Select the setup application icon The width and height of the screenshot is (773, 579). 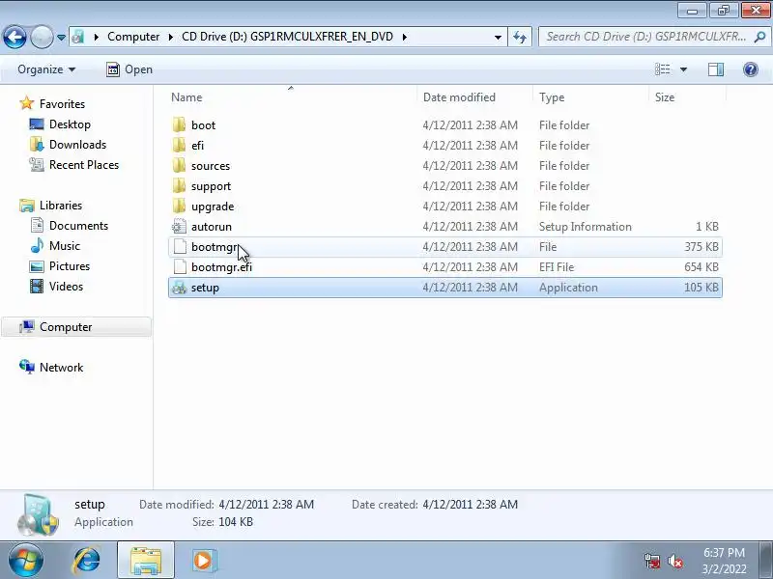(180, 288)
